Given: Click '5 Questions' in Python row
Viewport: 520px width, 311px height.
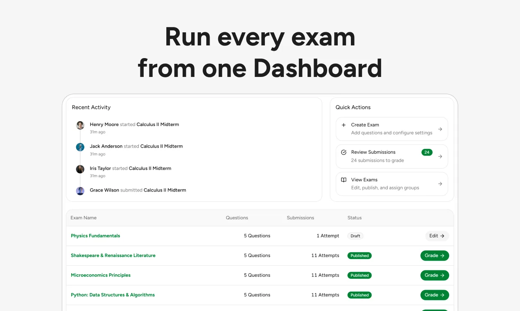Looking at the screenshot, I should (x=257, y=295).
